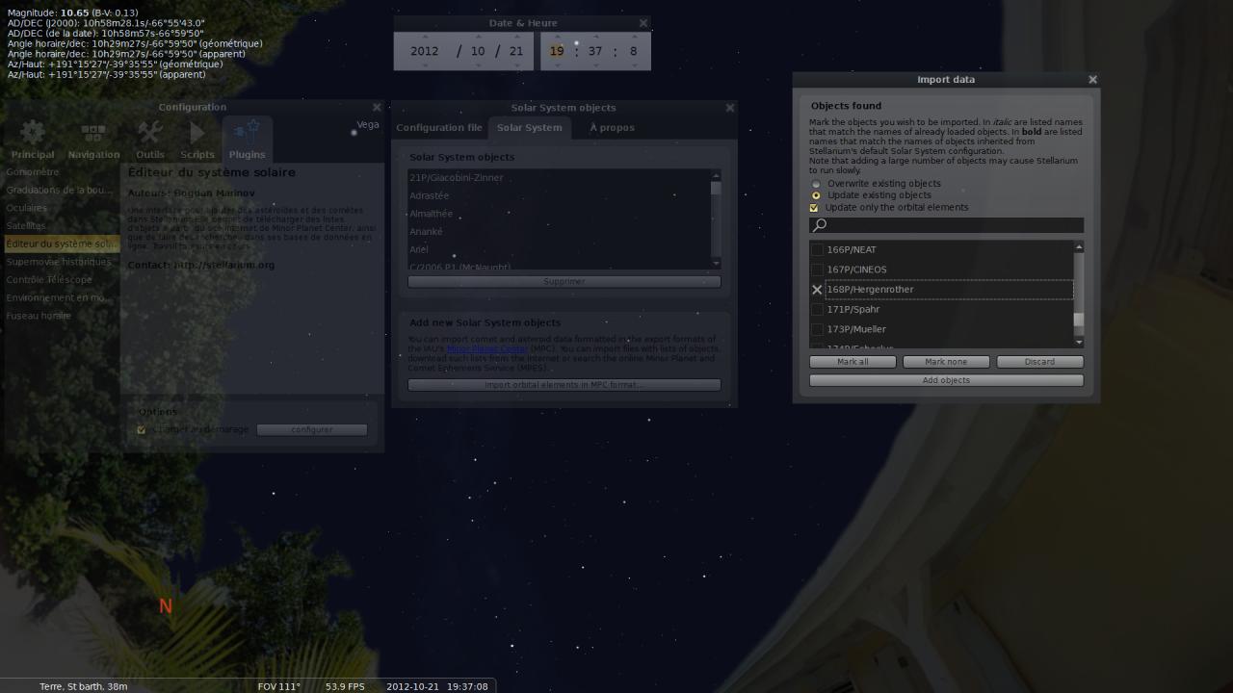Viewport: 1233px width, 693px height.
Task: Click the Mark all button
Action: (x=853, y=362)
